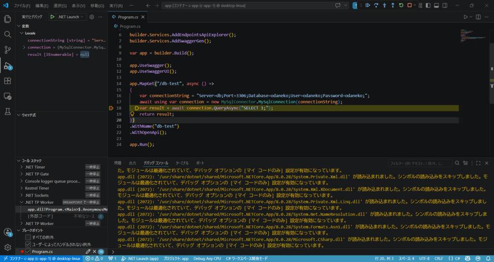Switch to the 問題 panel tab

118,163
